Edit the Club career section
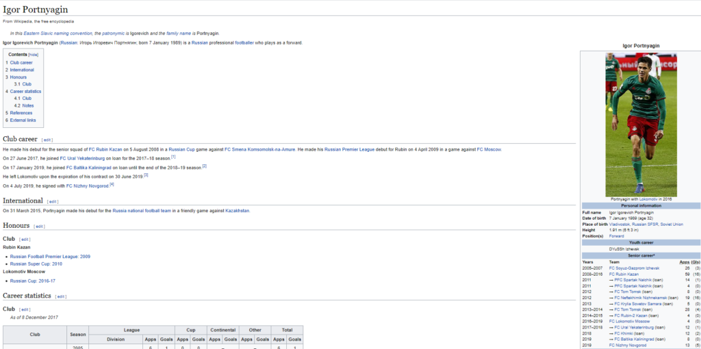701x349 pixels. coord(47,140)
